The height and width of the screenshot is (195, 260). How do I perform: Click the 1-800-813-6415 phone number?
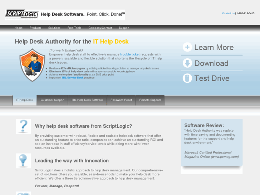point(245,13)
